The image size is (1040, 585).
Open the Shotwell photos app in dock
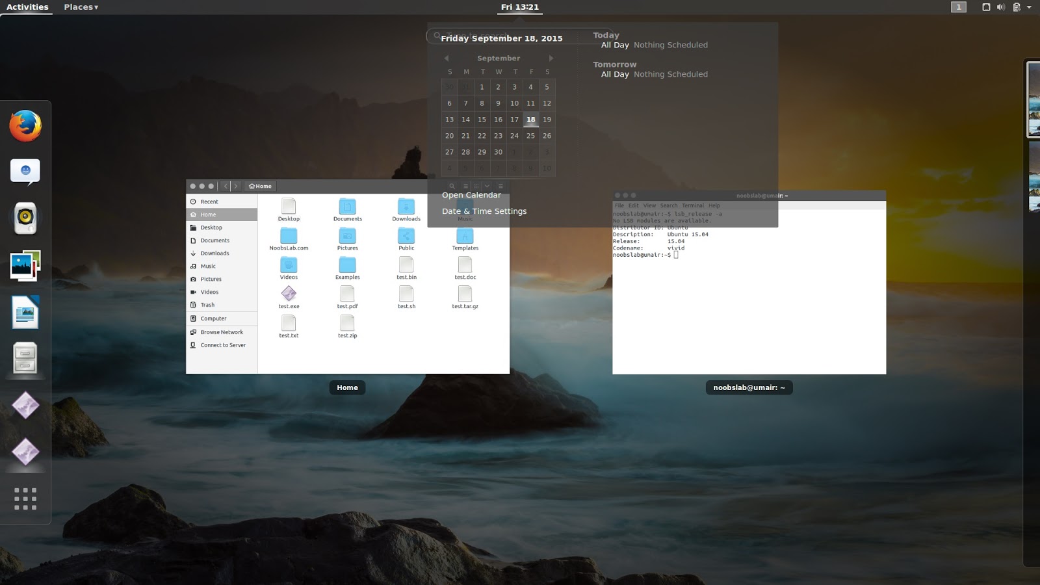tap(25, 265)
